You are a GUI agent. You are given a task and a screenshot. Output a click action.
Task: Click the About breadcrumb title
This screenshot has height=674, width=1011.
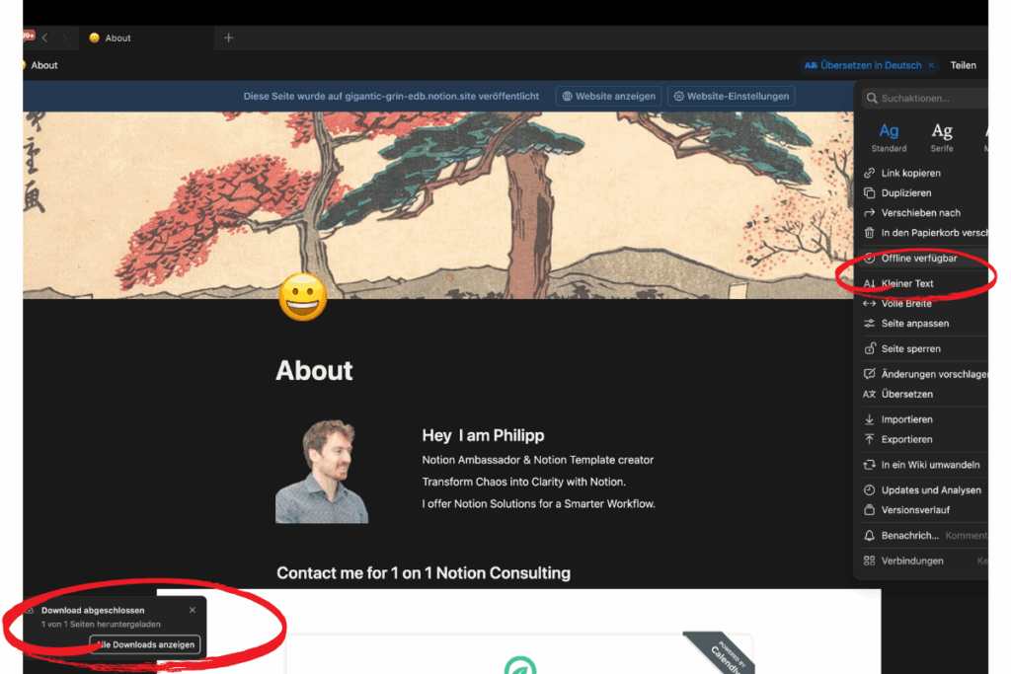coord(43,65)
